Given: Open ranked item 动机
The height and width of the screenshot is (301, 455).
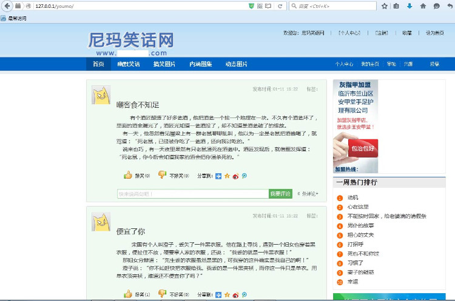Looking at the screenshot, I should tap(353, 197).
